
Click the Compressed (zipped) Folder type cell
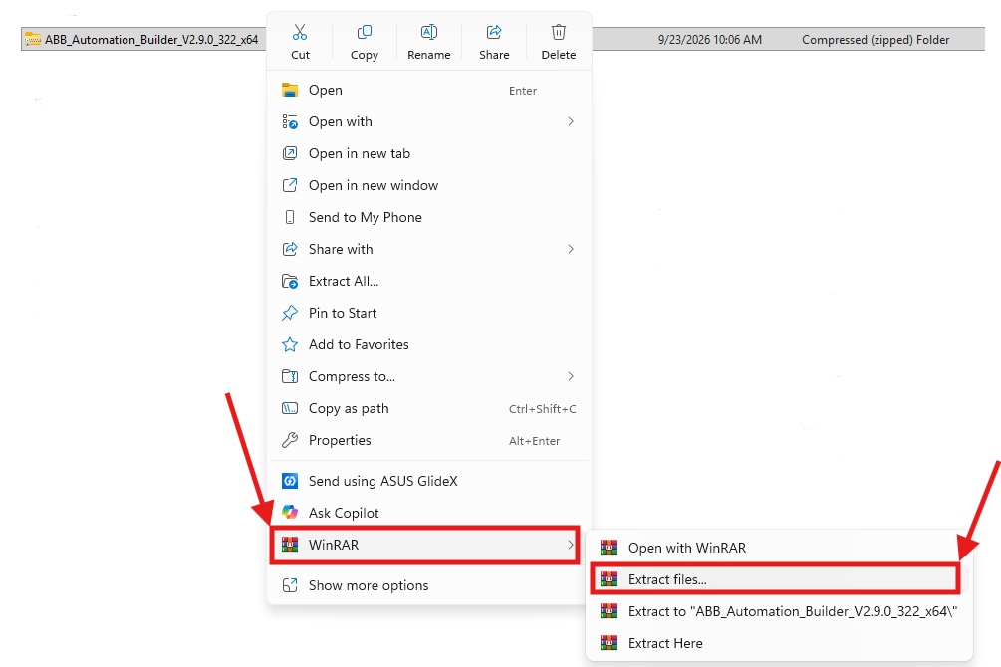click(876, 40)
